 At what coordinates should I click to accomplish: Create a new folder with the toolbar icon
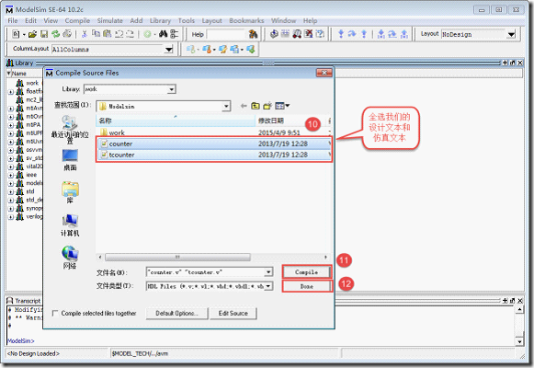click(267, 106)
